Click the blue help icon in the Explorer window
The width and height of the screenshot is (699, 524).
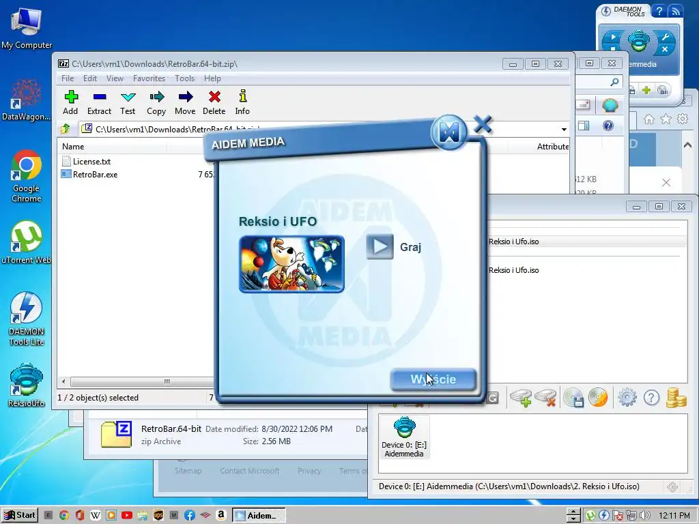(608, 126)
